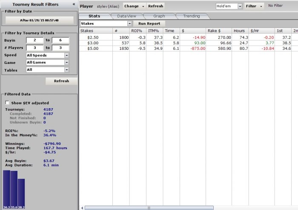Click the -$796.90 Winnings value
Image resolution: width=298 pixels, height=210 pixels.
pos(52,144)
